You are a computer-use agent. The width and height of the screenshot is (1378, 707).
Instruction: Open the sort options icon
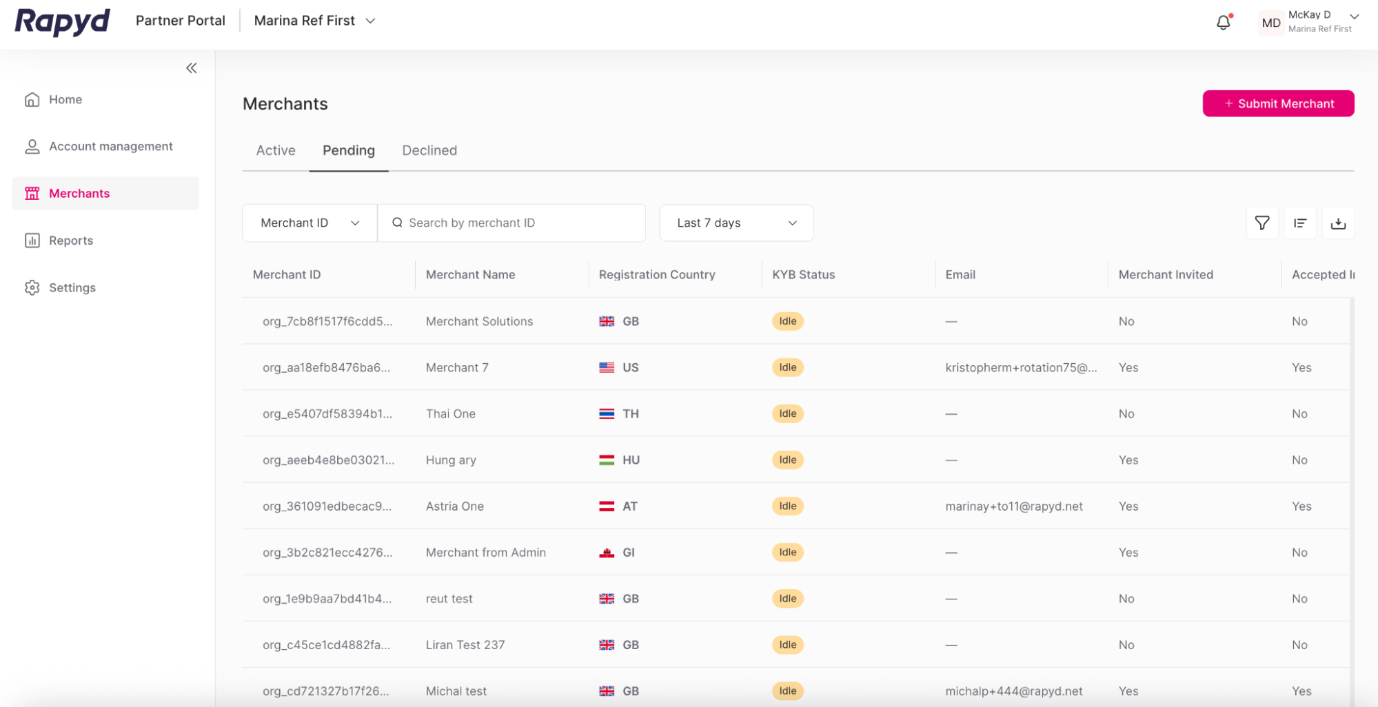tap(1300, 223)
